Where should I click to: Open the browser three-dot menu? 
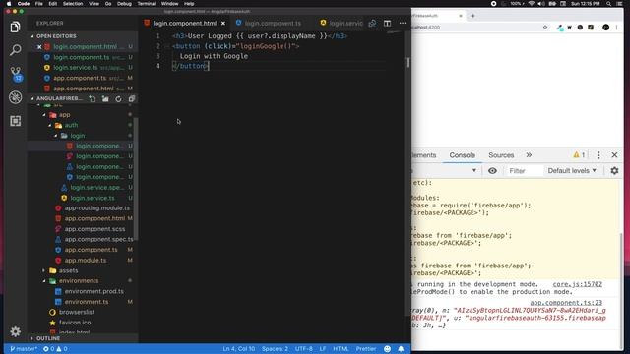coord(617,28)
